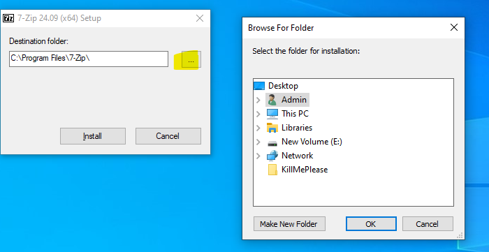Select the Network label
489x252 pixels.
point(297,156)
